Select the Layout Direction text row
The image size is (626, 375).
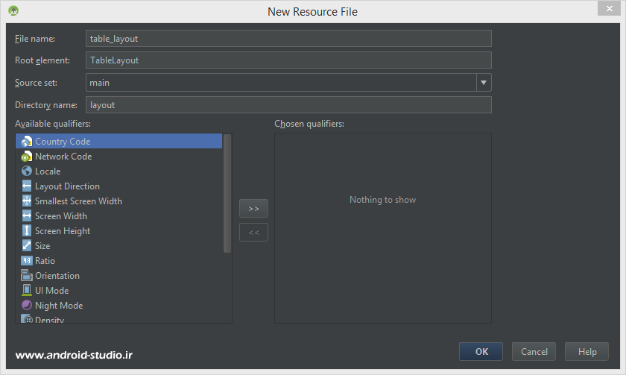pos(67,186)
